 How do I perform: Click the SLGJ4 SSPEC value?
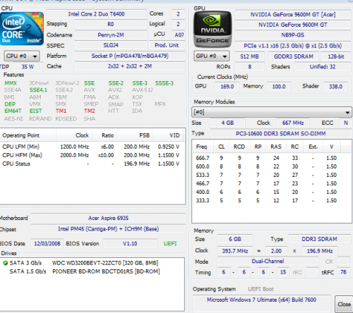[111, 45]
